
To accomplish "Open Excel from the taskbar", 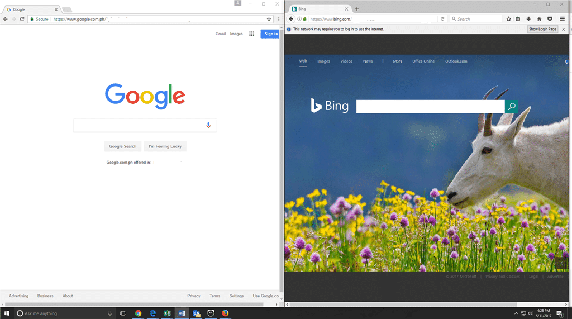I will [x=167, y=313].
